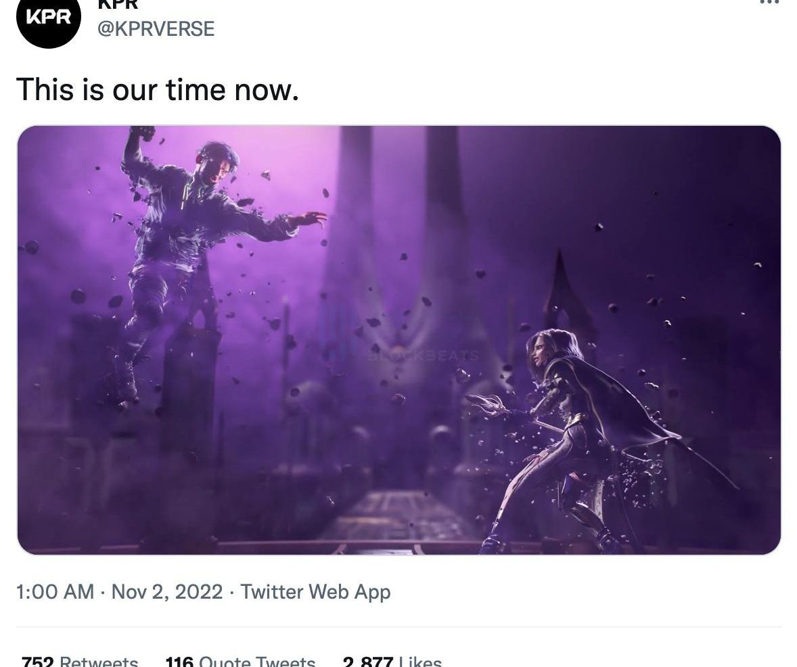This screenshot has width=797, height=667.
Task: Click the KPR display name
Action: click(118, 4)
